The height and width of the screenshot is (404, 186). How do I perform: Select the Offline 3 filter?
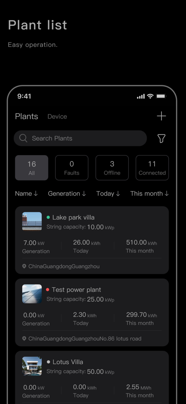112,168
